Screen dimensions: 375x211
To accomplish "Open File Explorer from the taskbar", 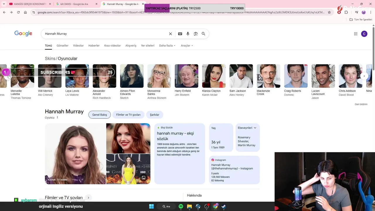I will coord(190,206).
